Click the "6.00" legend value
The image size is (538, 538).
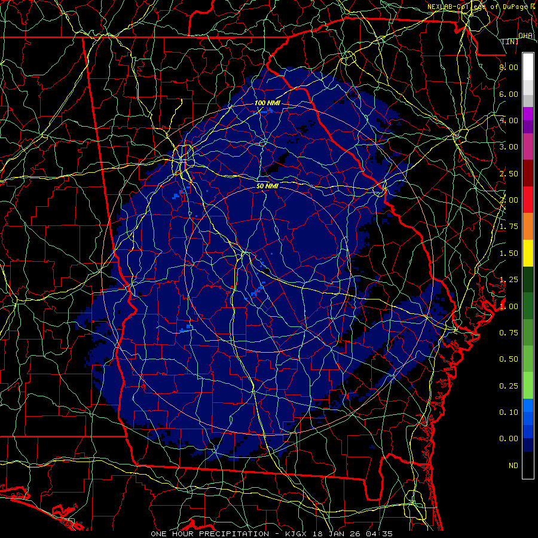click(x=509, y=94)
